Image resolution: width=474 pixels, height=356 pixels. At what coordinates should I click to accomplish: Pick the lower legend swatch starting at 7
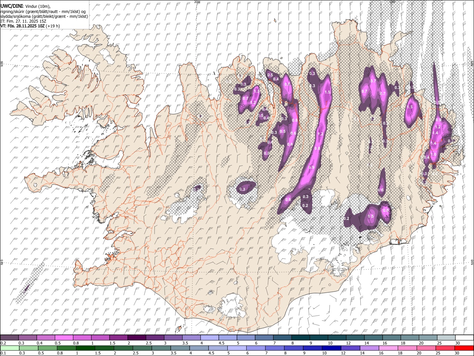[274, 348]
